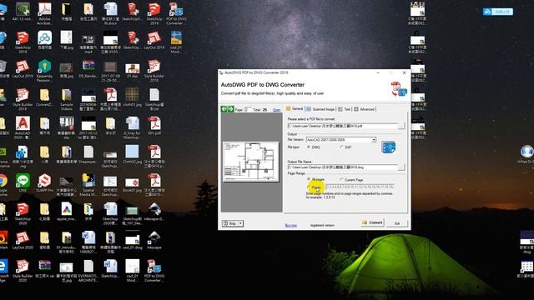Screen dimensions: 534x300
Task: Open the File Version AutoCAD dropdown
Action: click(341, 140)
